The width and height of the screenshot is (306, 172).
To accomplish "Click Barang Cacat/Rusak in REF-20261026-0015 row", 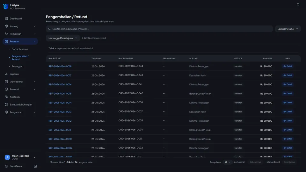I will (x=200, y=93).
